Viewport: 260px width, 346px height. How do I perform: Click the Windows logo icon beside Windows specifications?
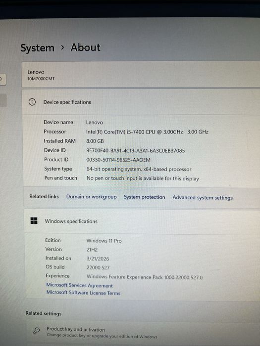34,220
